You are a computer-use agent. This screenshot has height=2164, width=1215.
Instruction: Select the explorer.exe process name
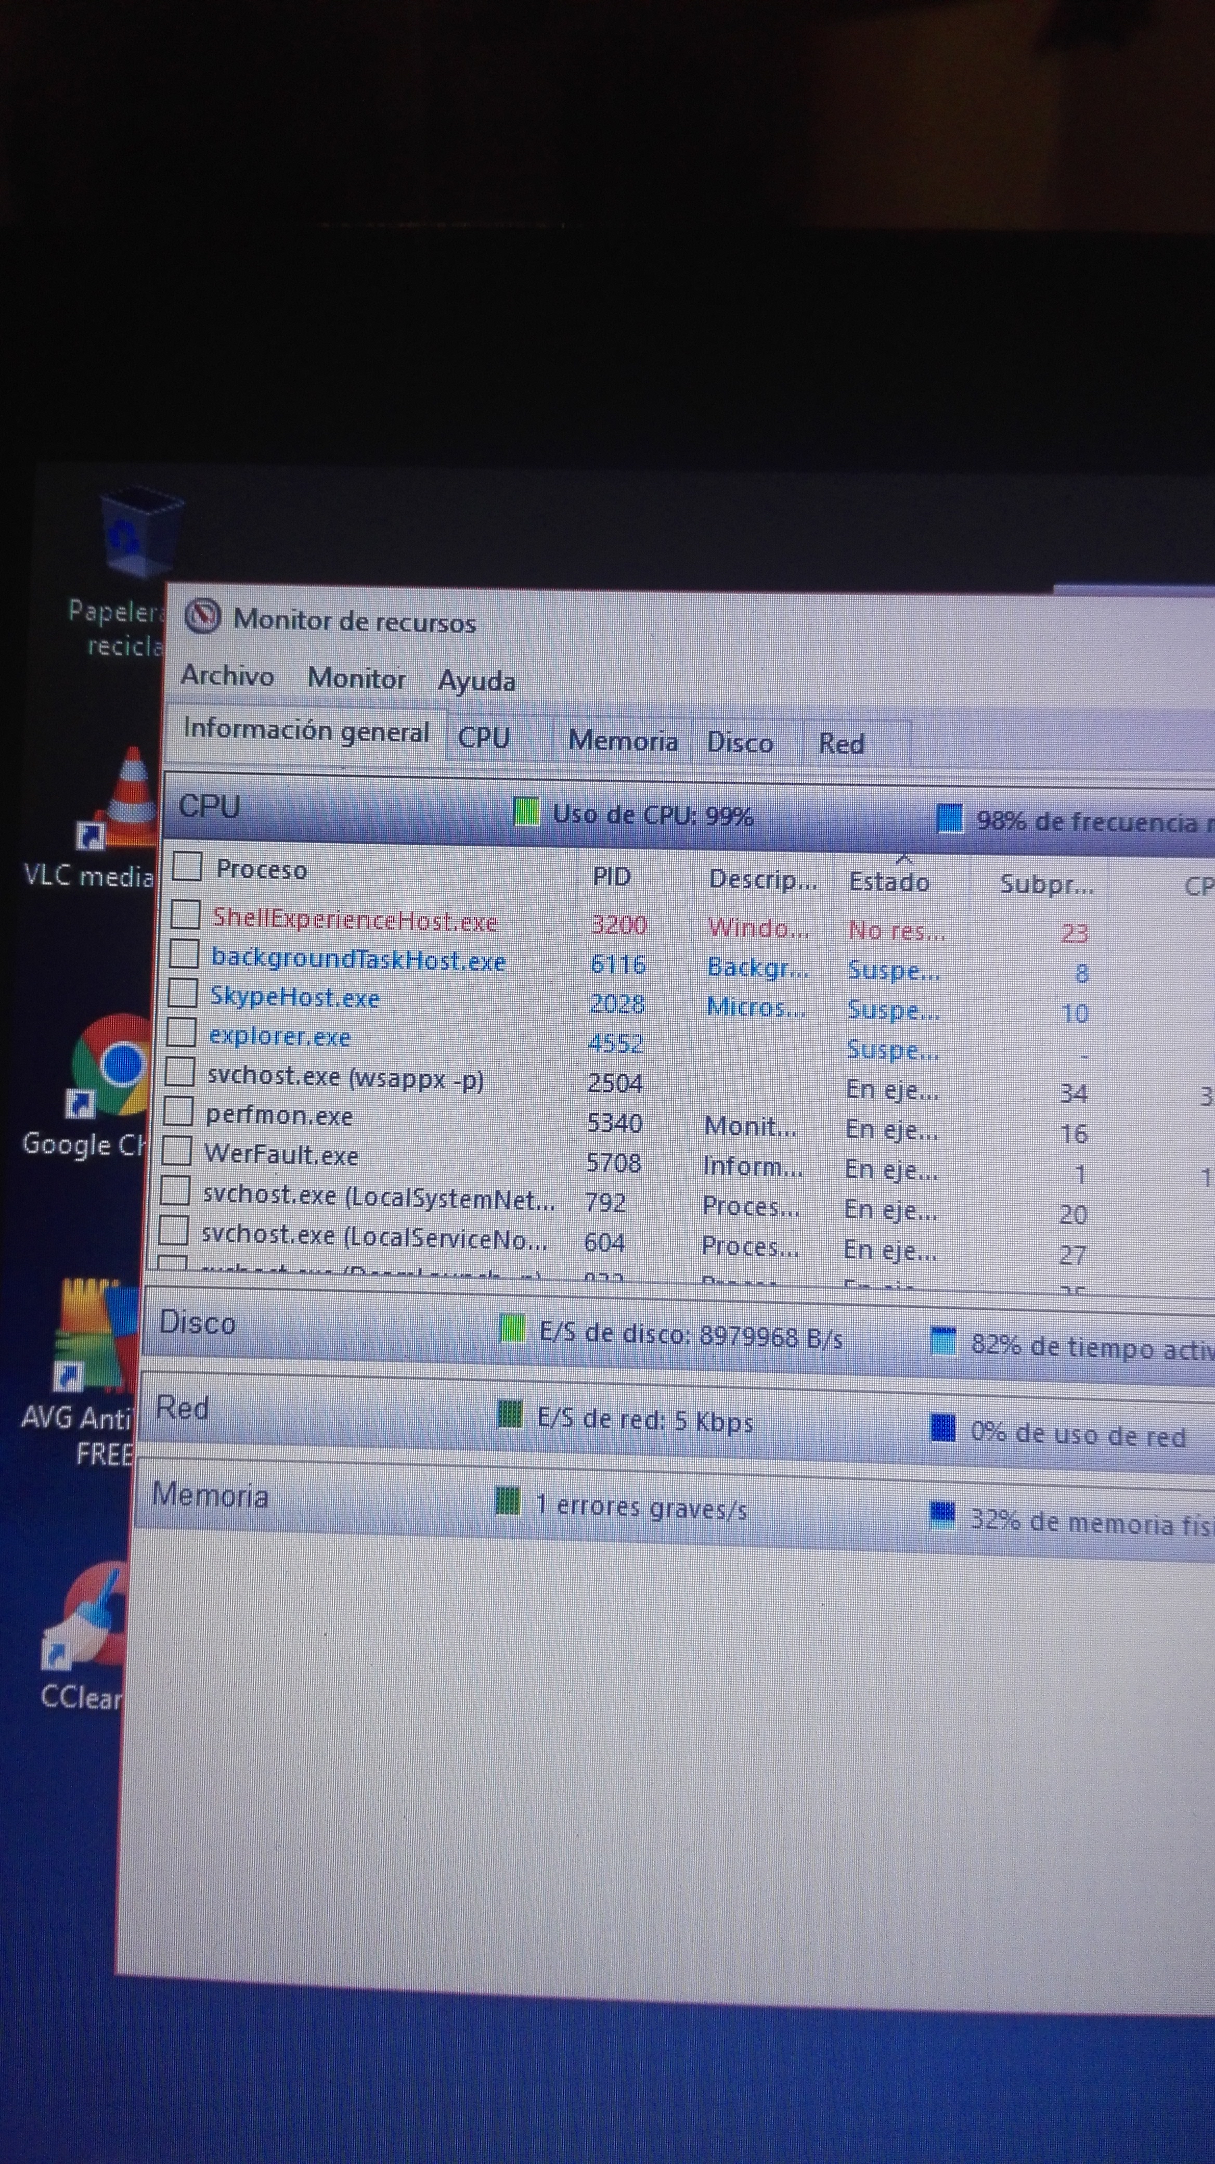pos(279,1037)
